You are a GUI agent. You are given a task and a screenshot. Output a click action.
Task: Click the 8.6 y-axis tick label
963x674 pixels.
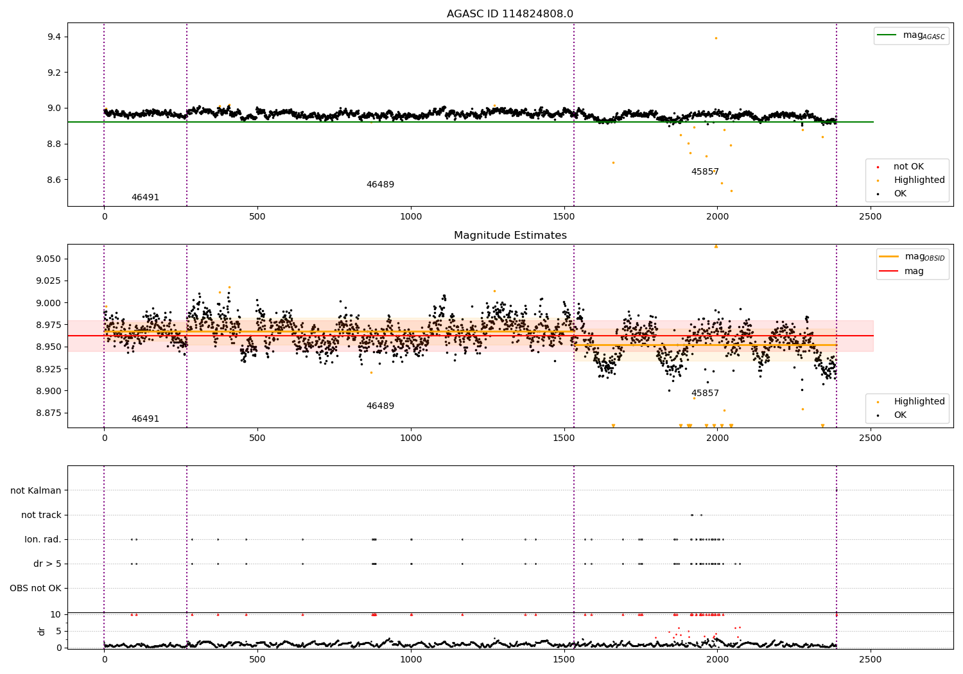[x=55, y=180]
